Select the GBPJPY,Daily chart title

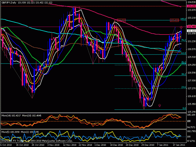9,3
